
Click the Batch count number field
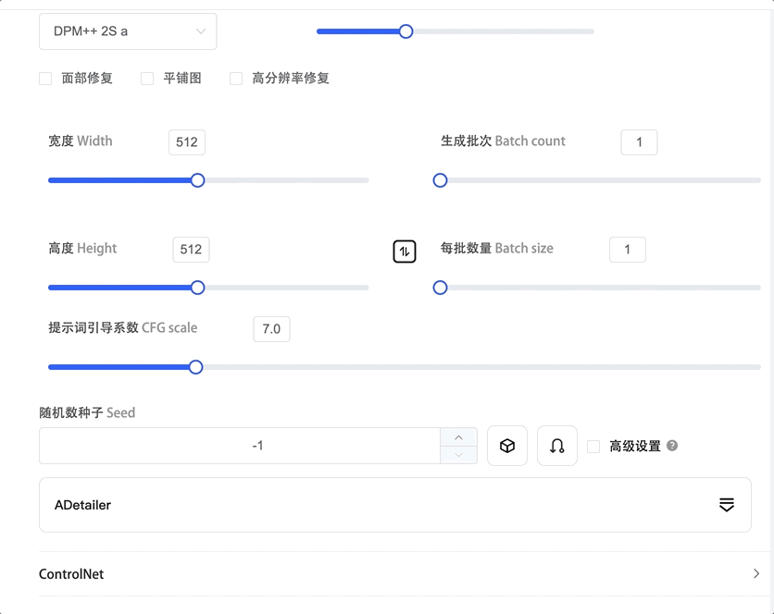(x=639, y=142)
